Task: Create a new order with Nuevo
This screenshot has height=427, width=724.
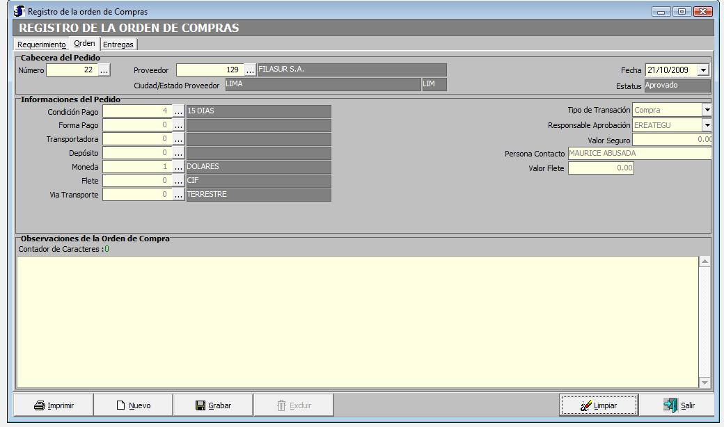Action: click(133, 405)
